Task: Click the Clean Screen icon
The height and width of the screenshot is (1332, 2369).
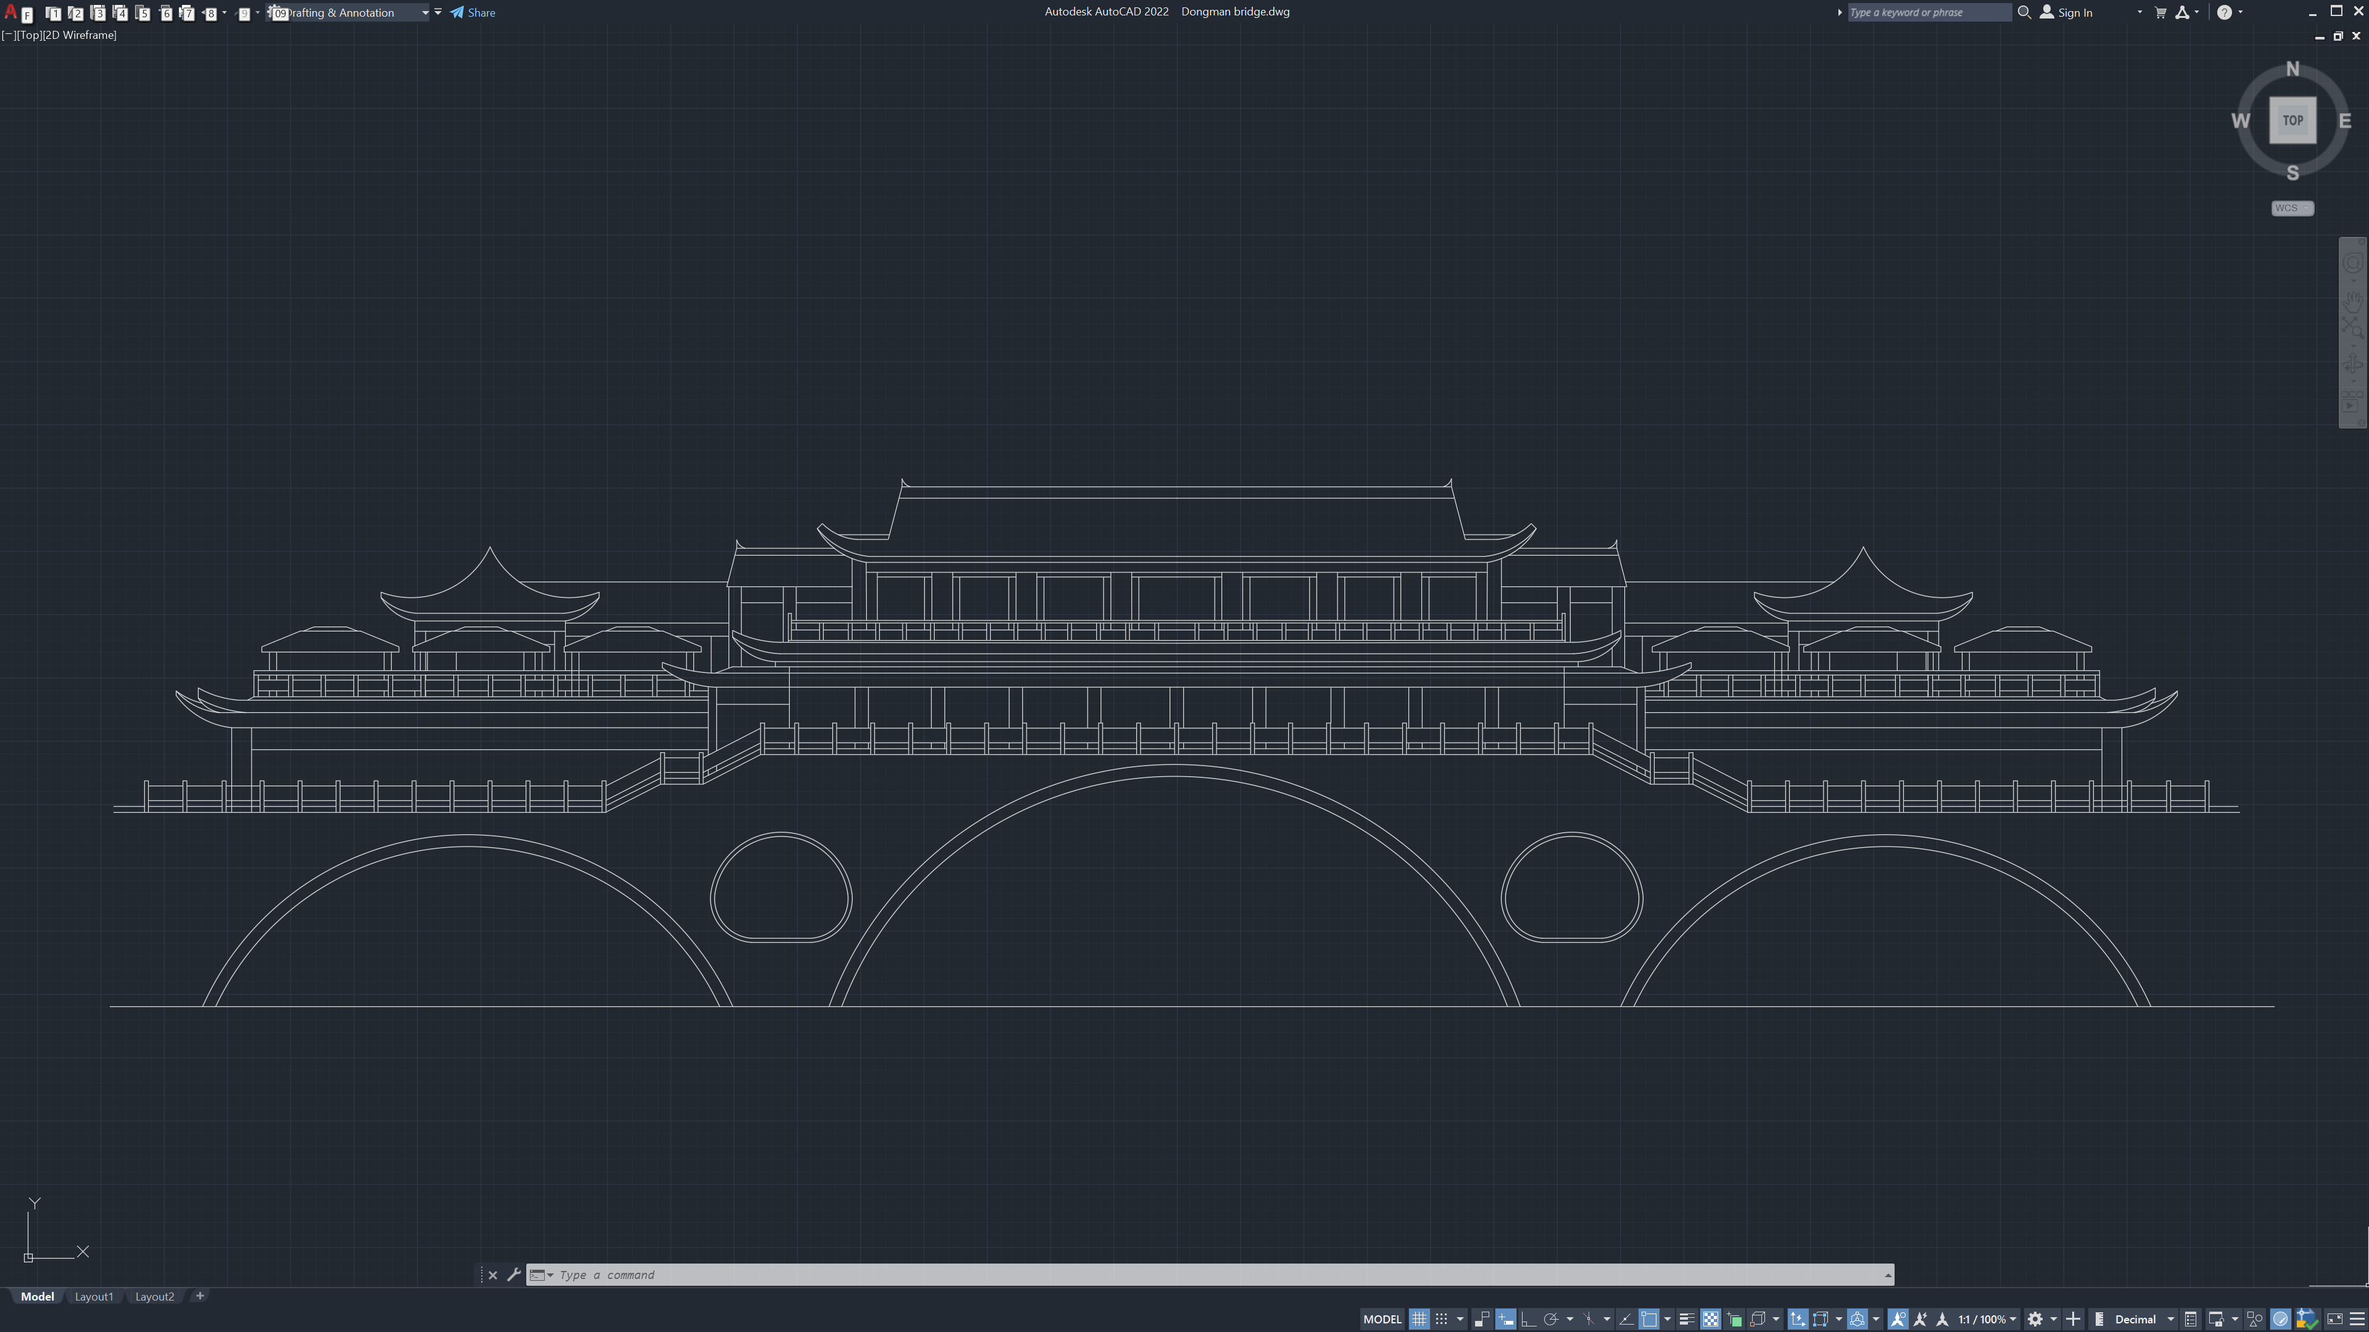Action: click(2334, 1319)
